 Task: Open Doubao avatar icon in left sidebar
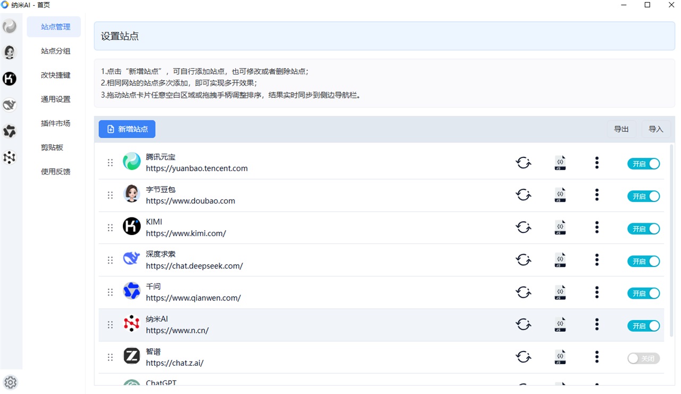10,52
